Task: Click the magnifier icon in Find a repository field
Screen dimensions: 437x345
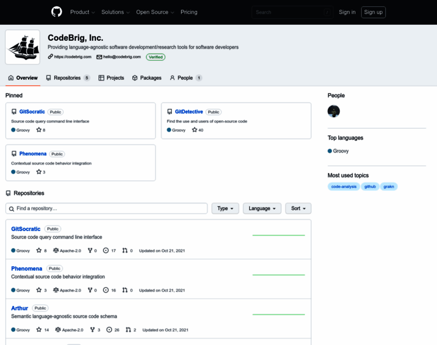Action: 11,209
